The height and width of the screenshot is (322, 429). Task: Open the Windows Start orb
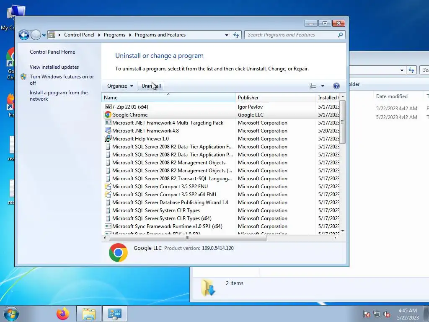(x=11, y=314)
